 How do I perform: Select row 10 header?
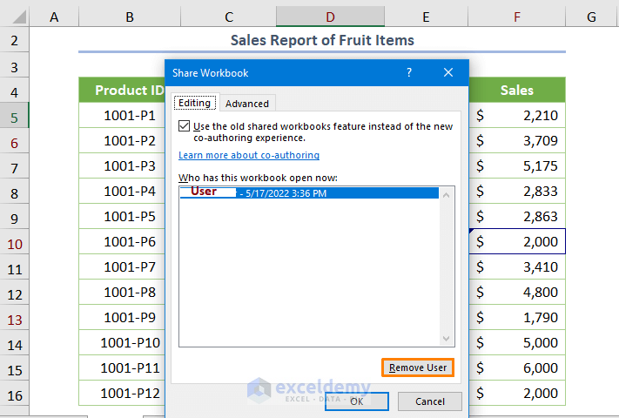click(x=16, y=241)
